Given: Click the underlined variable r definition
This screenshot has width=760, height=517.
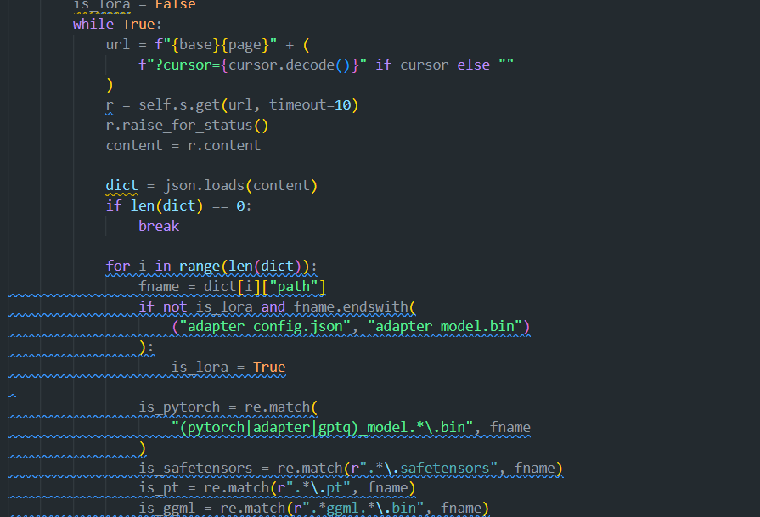Looking at the screenshot, I should point(108,104).
